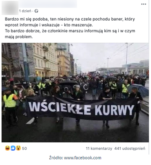Click the black banner in the photo
The width and height of the screenshot is (151, 165).
(x=81, y=109)
